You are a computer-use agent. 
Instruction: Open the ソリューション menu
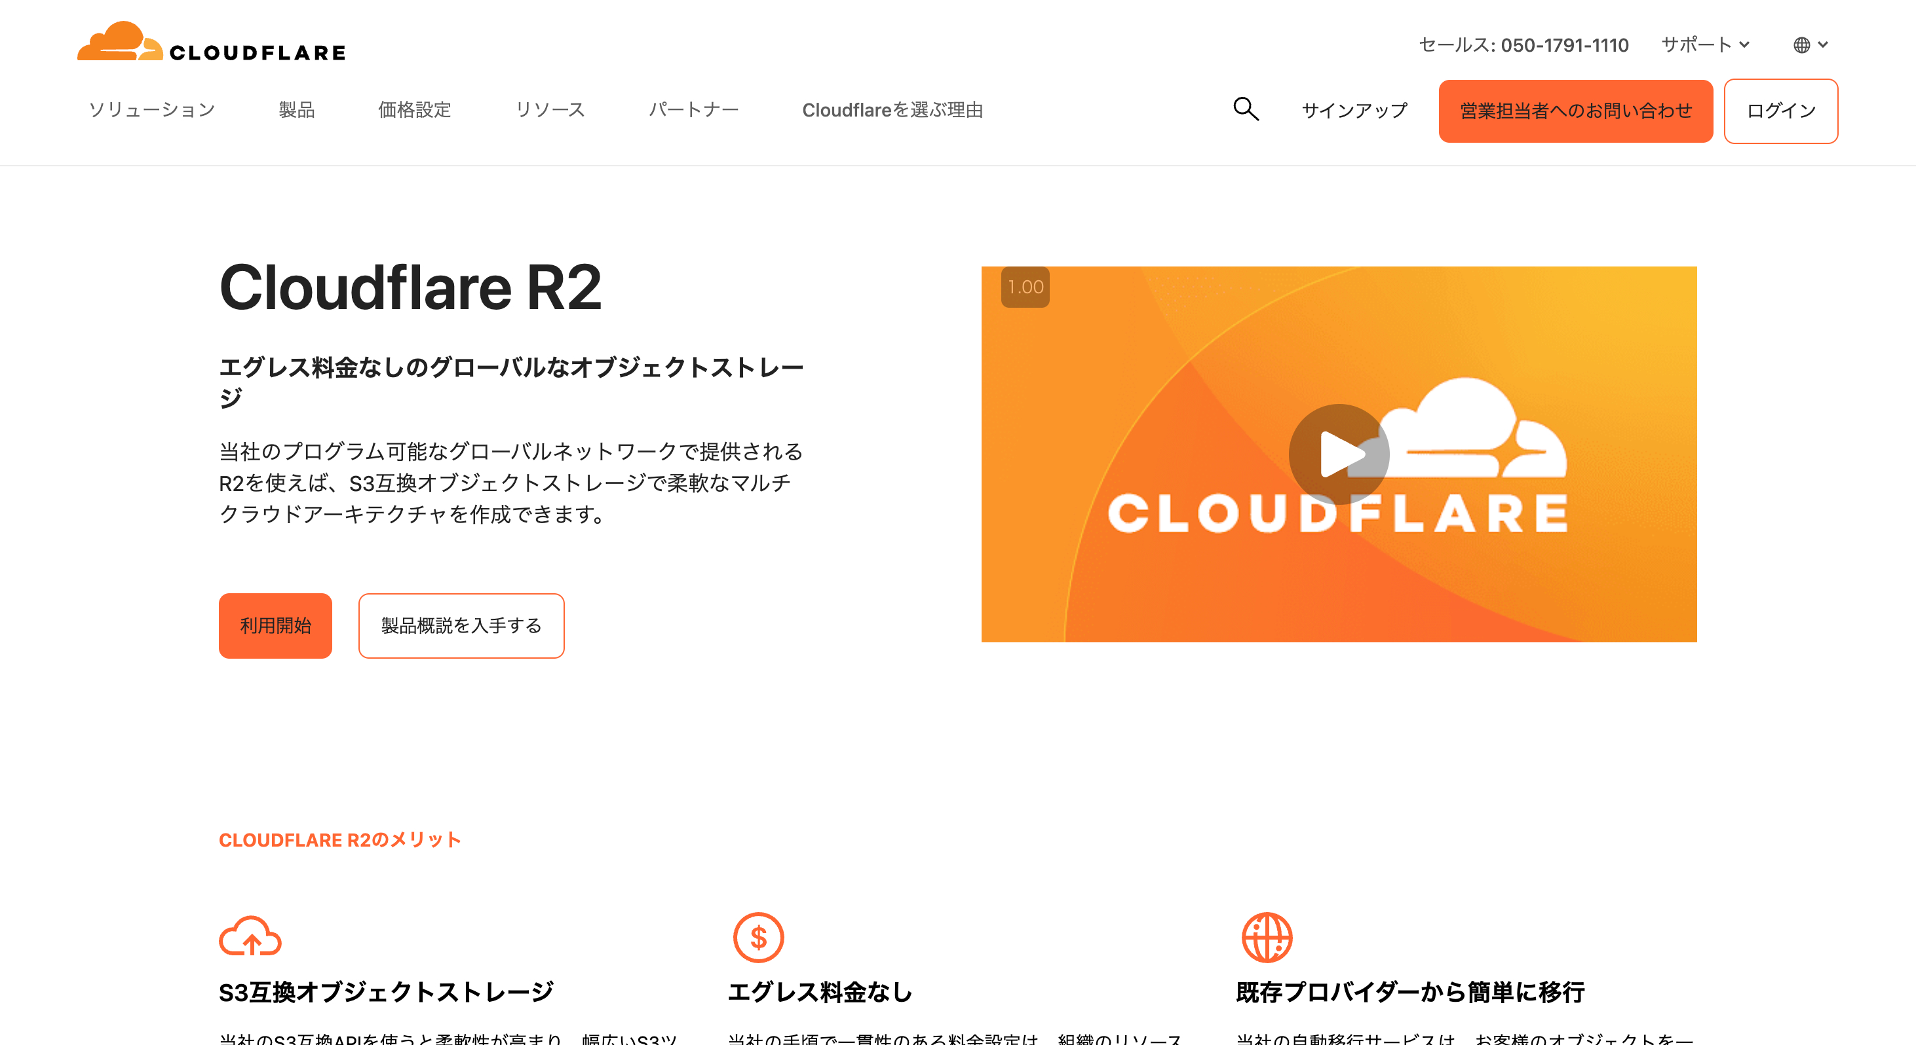point(152,110)
